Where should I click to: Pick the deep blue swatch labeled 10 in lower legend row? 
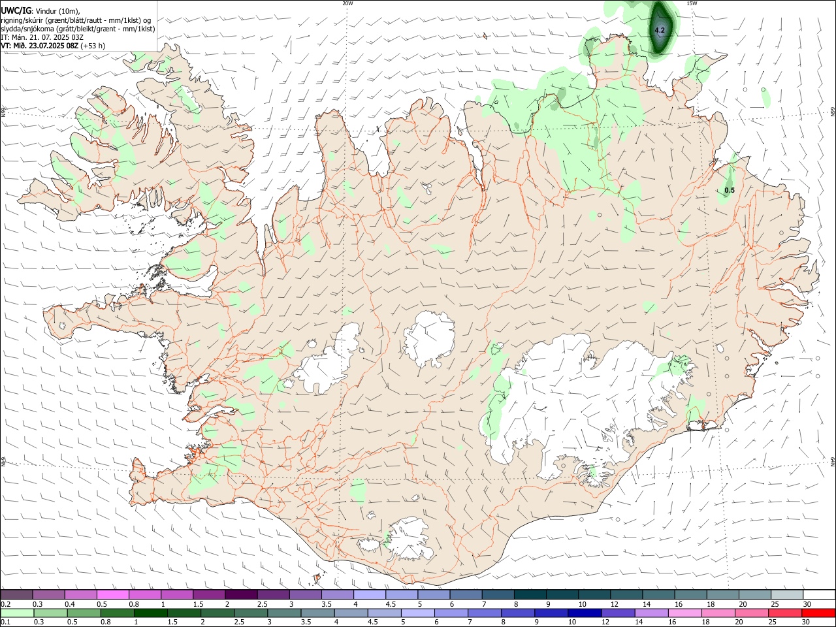(x=585, y=613)
